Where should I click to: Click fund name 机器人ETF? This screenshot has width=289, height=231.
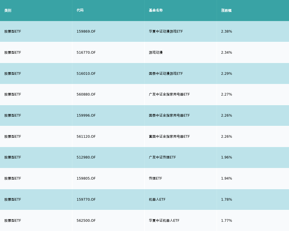tap(157, 200)
